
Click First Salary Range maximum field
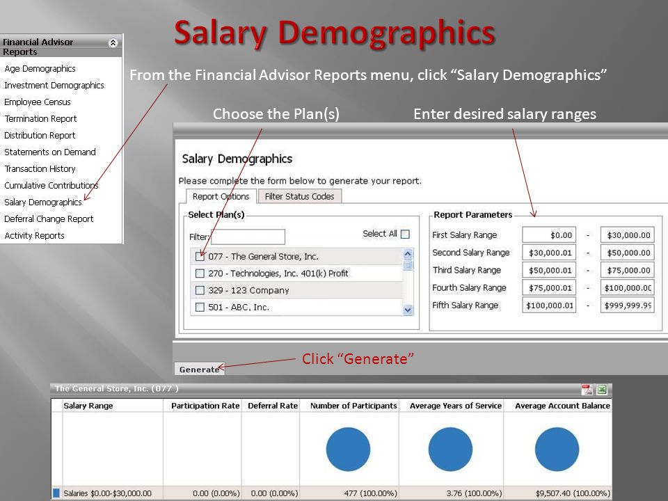coord(627,234)
